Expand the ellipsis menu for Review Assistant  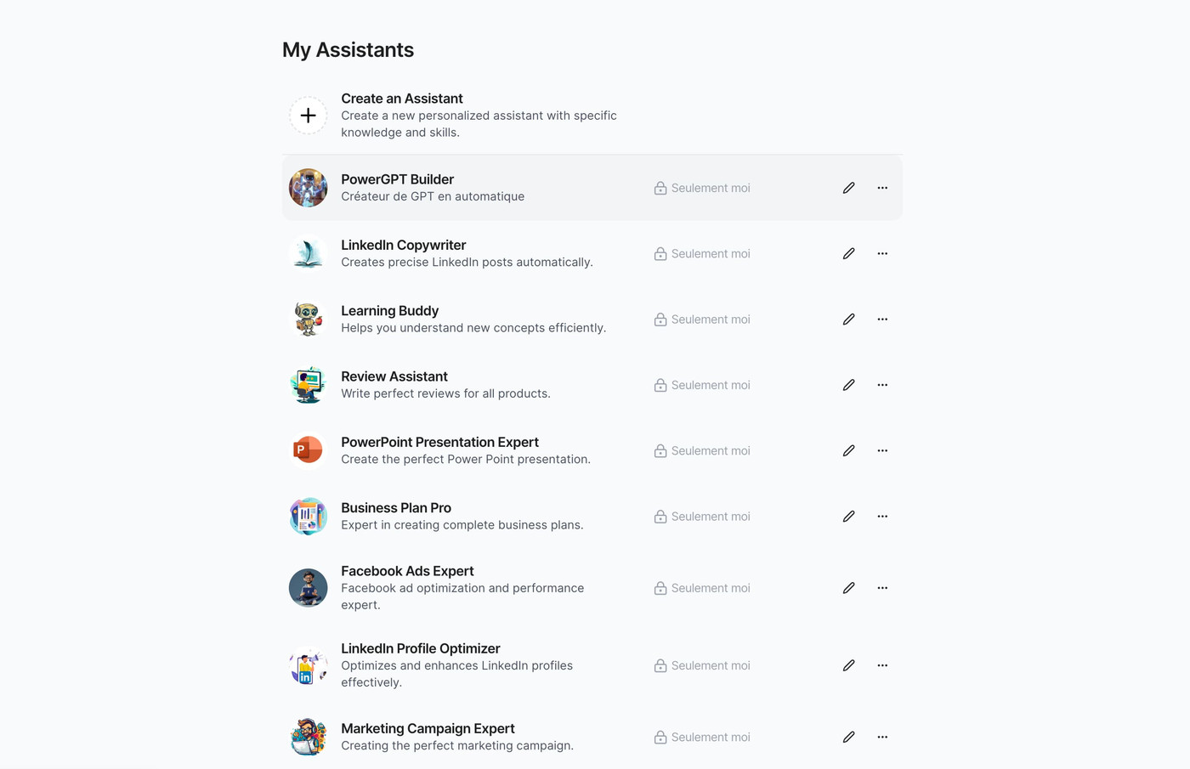pos(882,385)
